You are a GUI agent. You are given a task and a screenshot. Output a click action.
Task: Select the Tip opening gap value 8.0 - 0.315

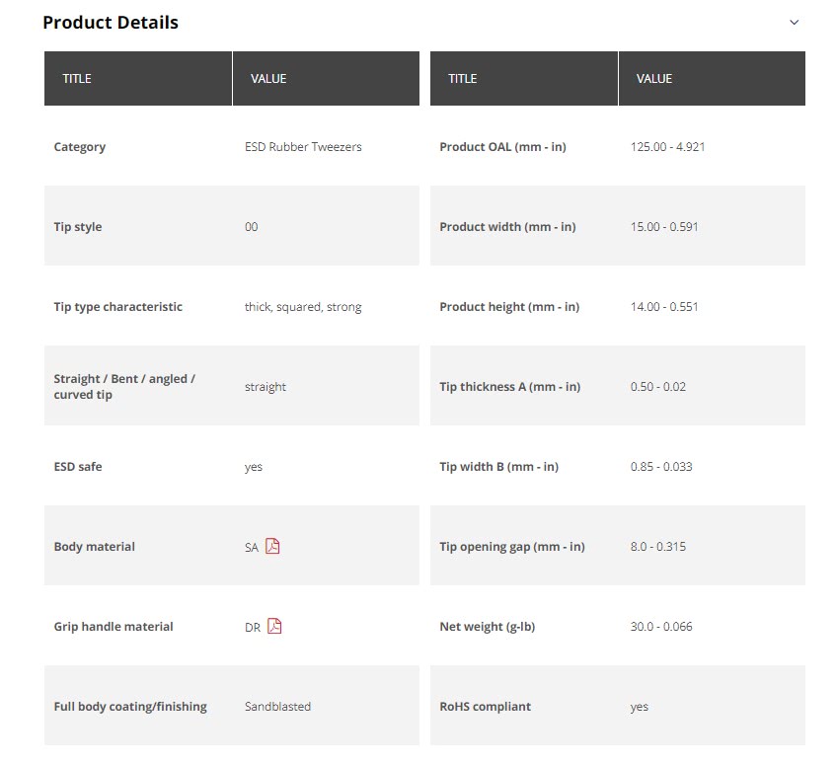[x=657, y=547]
